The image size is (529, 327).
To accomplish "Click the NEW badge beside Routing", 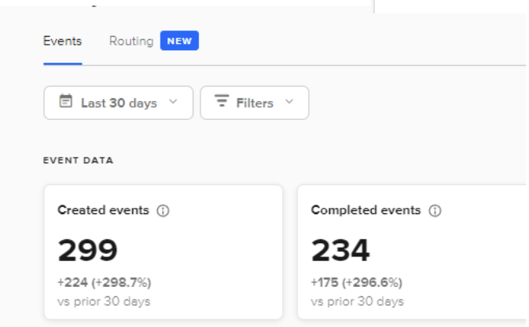I will pyautogui.click(x=179, y=41).
